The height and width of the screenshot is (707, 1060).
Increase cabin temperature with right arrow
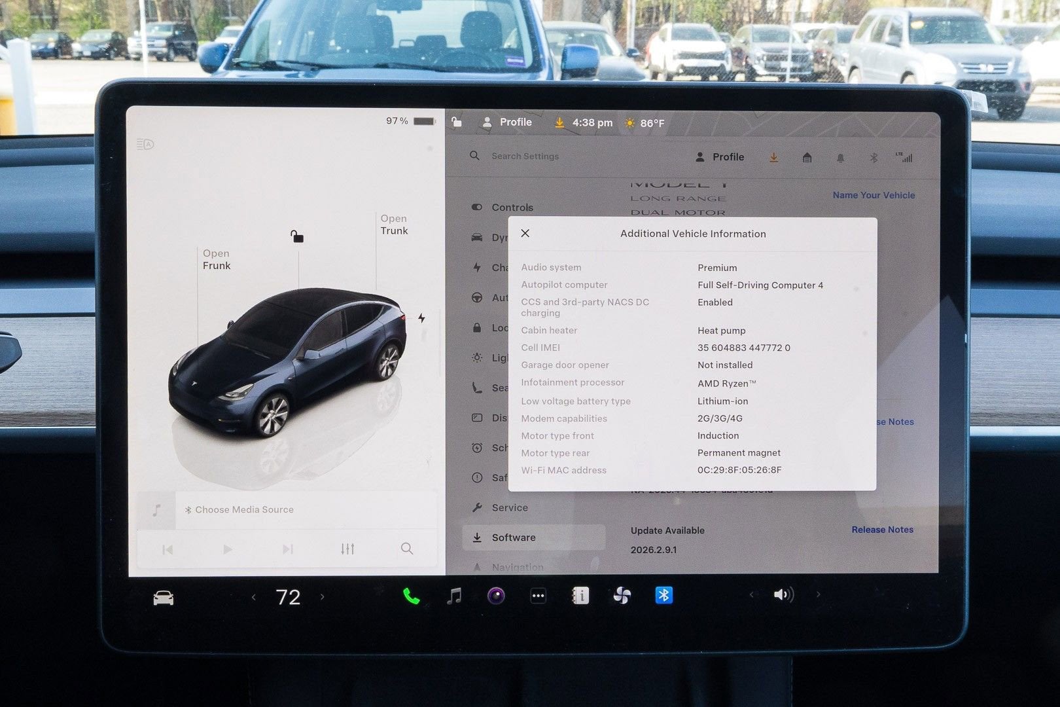pos(322,597)
